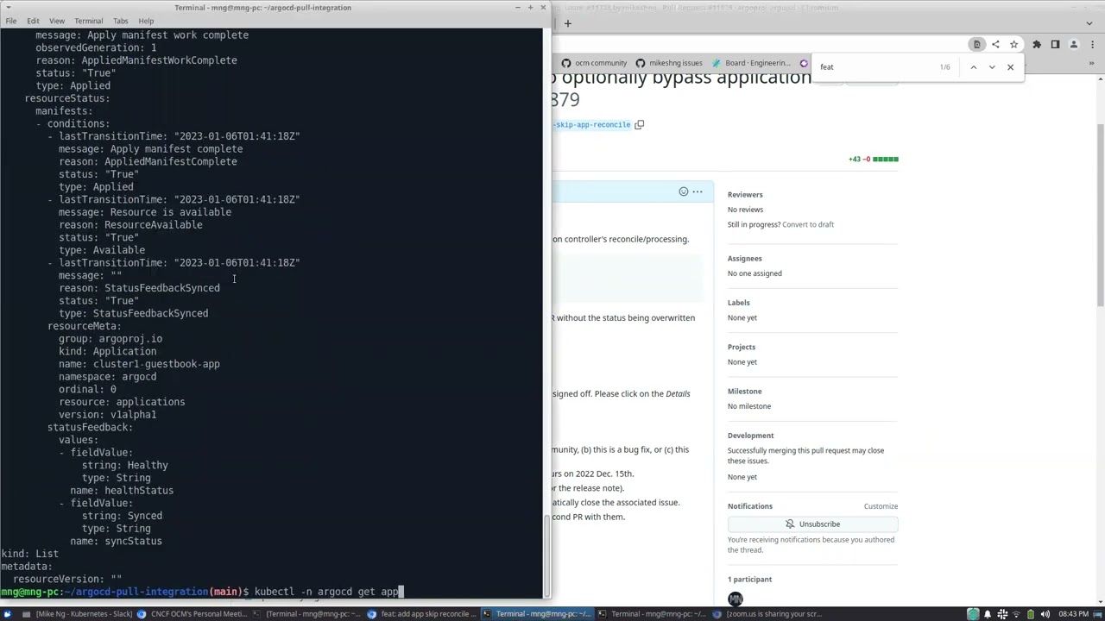
Task: Expand Chromium tab search chevron
Action: pos(1089,23)
